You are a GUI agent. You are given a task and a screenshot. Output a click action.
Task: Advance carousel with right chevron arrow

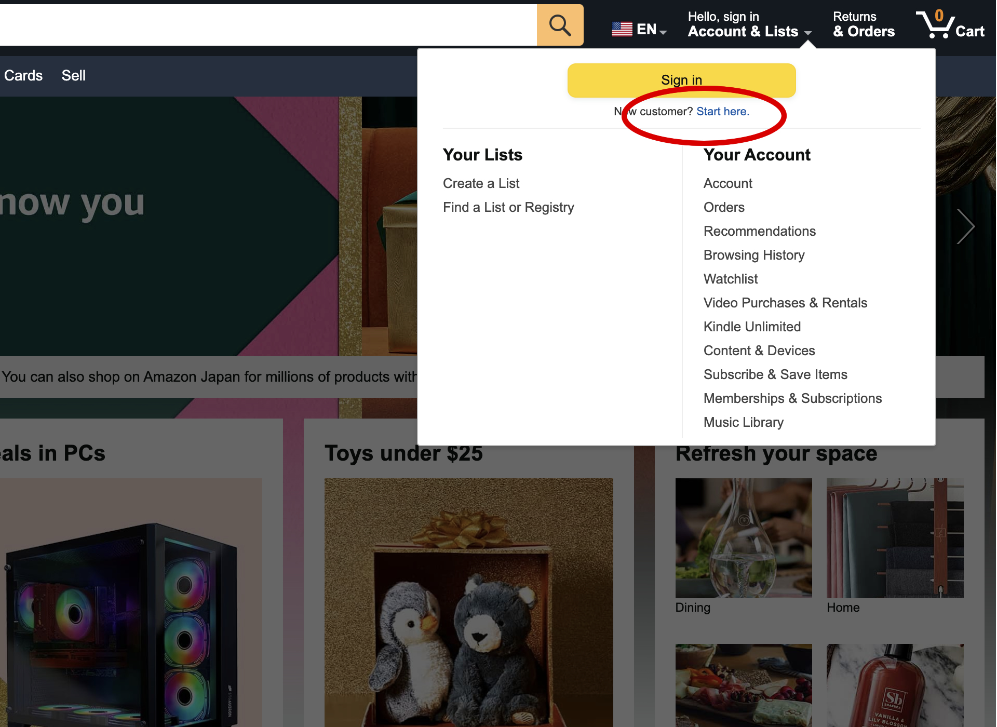[x=966, y=226]
